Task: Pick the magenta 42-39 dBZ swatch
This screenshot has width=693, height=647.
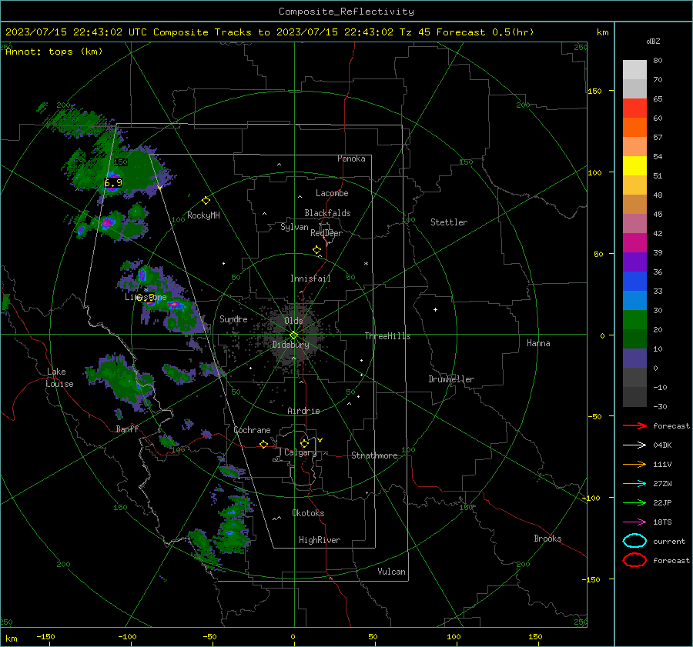Action: [634, 243]
